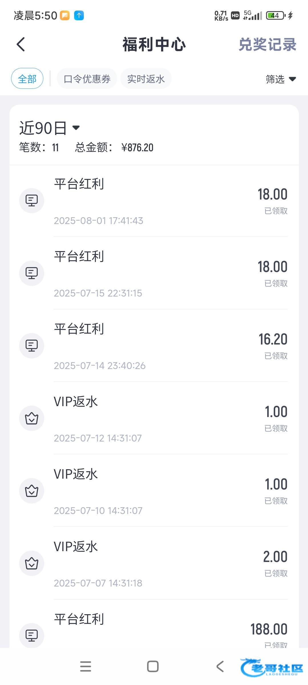Tap icon of 188.00 平台红利 entry
Image resolution: width=308 pixels, height=685 pixels.
coord(32,635)
